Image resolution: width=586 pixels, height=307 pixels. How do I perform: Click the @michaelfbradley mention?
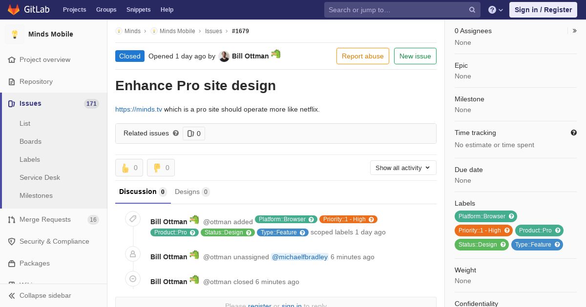click(300, 257)
